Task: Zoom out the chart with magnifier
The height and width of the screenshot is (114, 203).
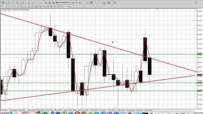Action: 88,3
